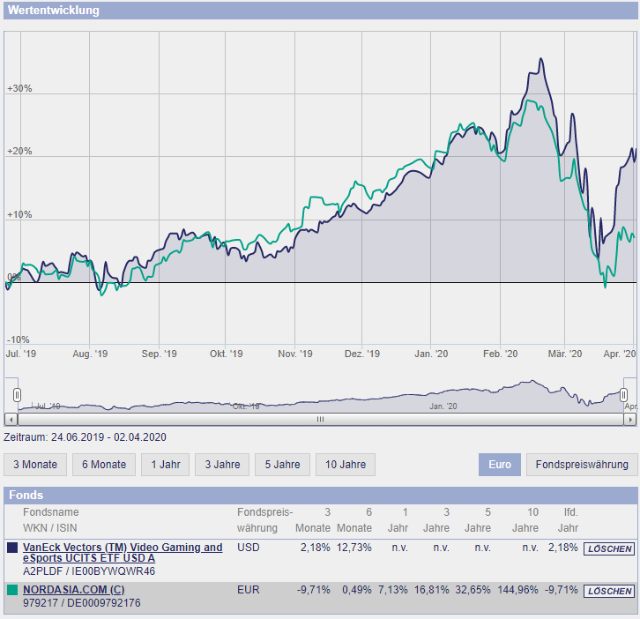Click the NORDASIA 6 Monate value 0,49%
This screenshot has height=619, width=640.
click(x=357, y=590)
